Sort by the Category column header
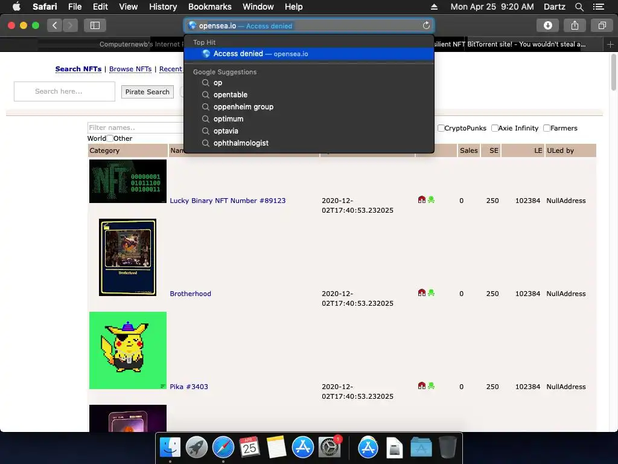618x464 pixels. coord(128,150)
